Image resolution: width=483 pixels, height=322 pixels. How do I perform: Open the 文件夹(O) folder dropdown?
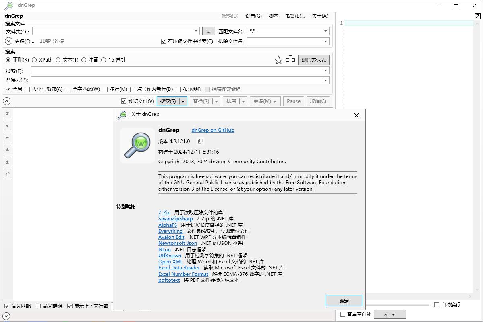coord(196,31)
